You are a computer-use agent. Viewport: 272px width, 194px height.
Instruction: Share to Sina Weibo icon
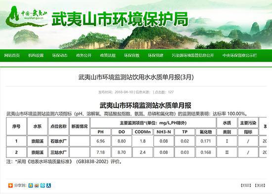pos(37,185)
